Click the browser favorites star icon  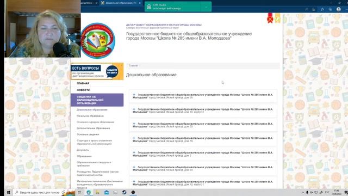pos(322,9)
